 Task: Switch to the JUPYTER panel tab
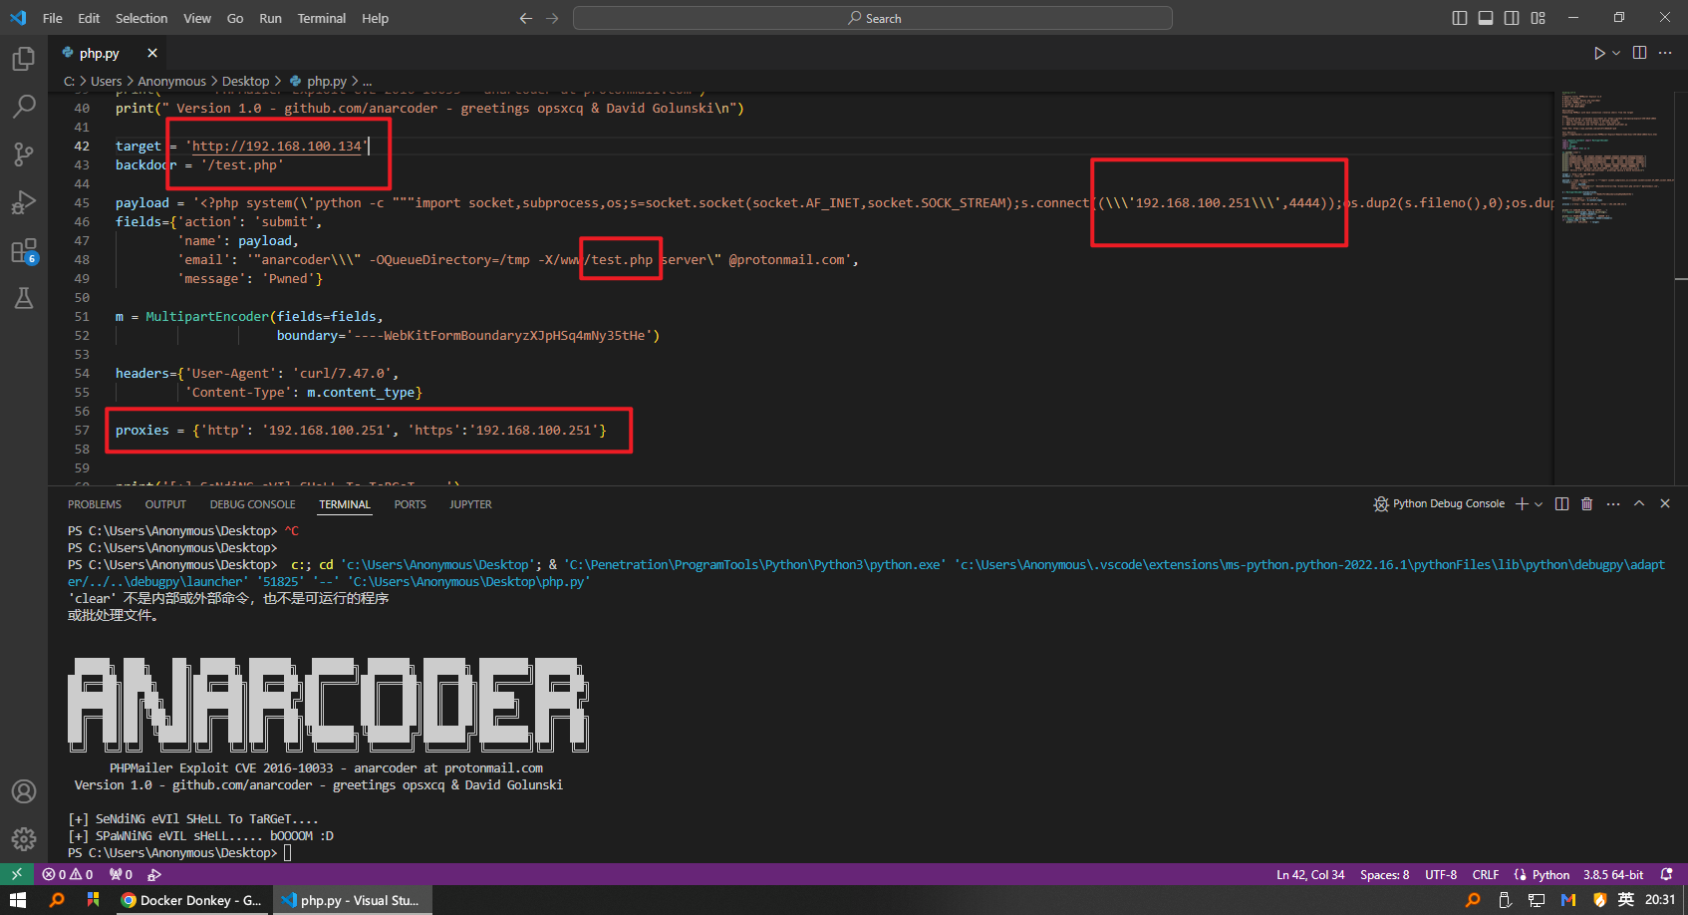pyautogui.click(x=470, y=504)
